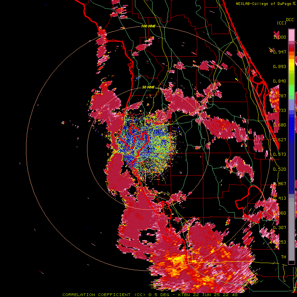This screenshot has height=297, width=297.
Task: Click the 0.467 scale value
Action: [x=280, y=184]
